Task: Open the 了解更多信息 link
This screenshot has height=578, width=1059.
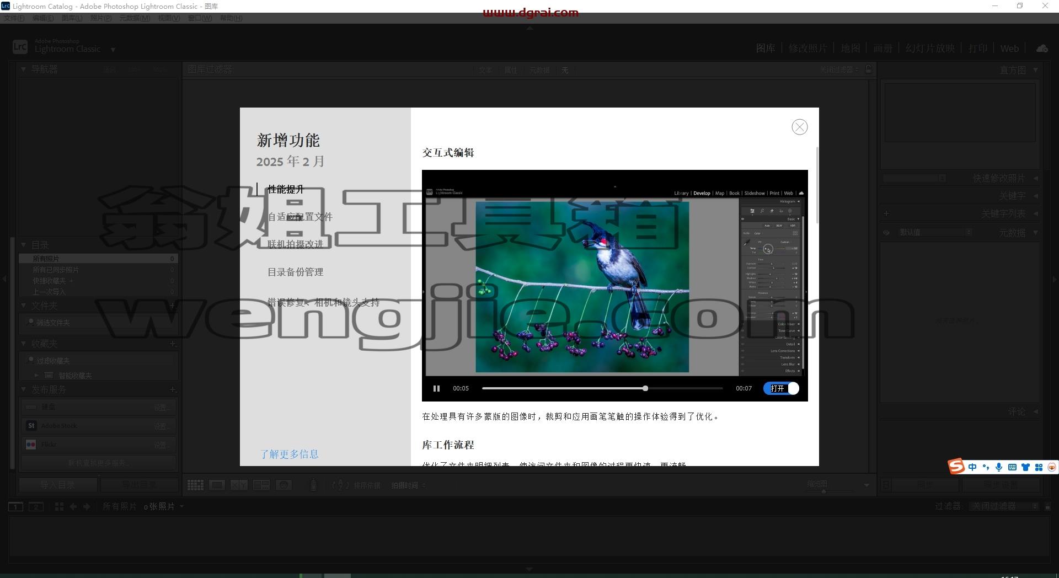Action: pyautogui.click(x=289, y=454)
